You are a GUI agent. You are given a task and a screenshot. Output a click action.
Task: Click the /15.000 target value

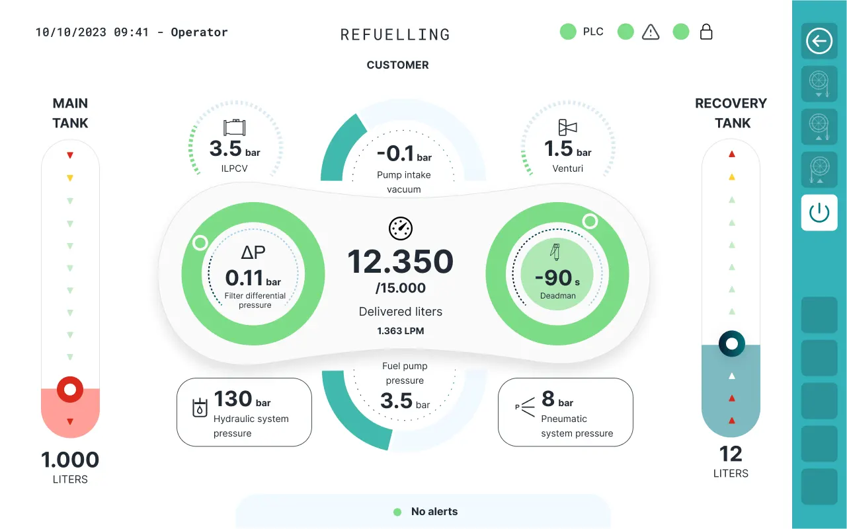pos(401,288)
